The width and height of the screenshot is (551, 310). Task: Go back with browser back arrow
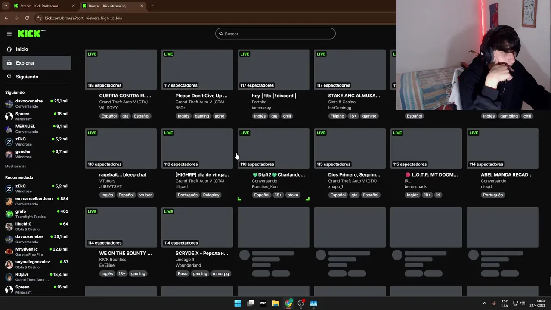pos(6,18)
